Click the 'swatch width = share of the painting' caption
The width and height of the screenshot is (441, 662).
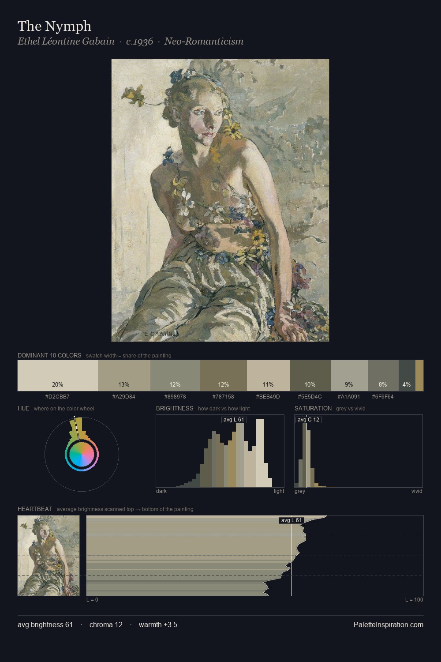pos(128,356)
